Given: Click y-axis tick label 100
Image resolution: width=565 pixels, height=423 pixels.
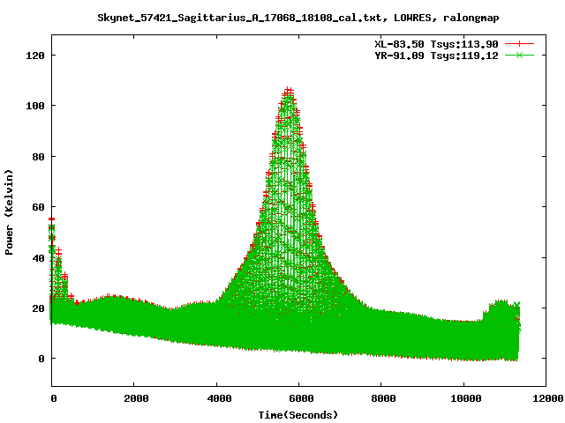Looking at the screenshot, I should (x=35, y=106).
